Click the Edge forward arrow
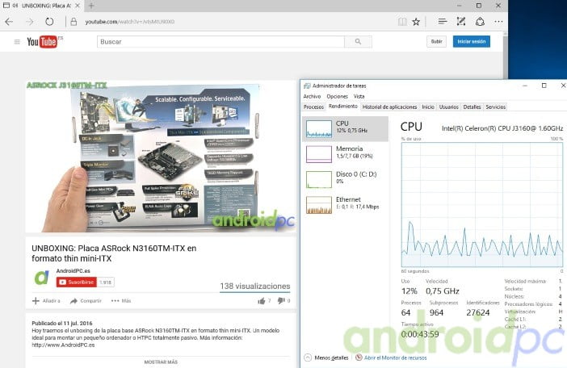The width and height of the screenshot is (567, 368). (30, 22)
